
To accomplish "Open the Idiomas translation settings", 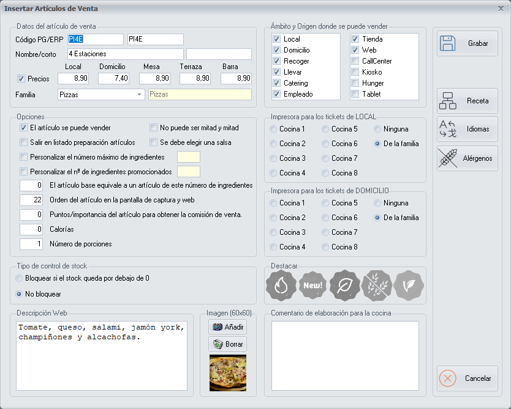I will pos(467,130).
